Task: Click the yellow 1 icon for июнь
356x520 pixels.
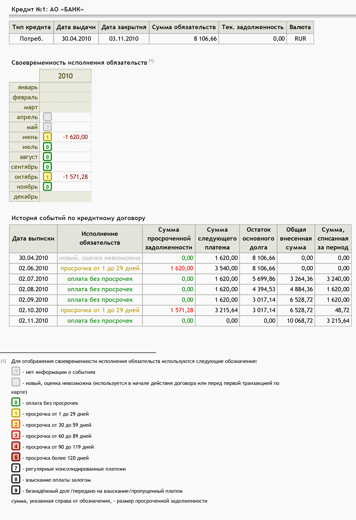Action: [47, 137]
